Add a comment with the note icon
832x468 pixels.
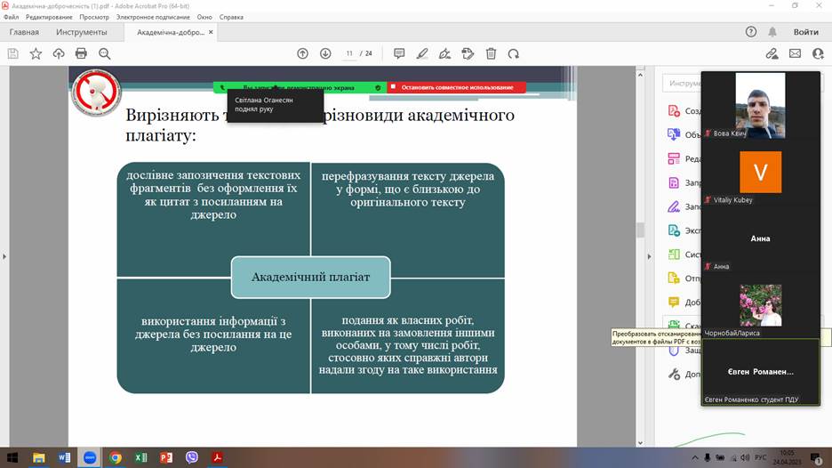399,53
